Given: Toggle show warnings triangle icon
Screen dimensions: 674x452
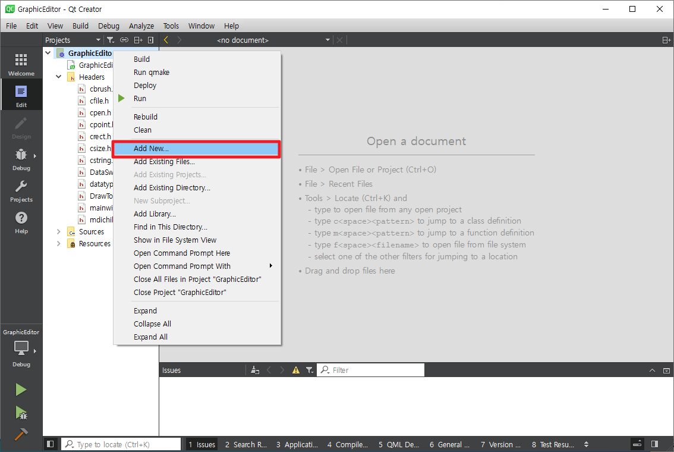Looking at the screenshot, I should coord(296,370).
